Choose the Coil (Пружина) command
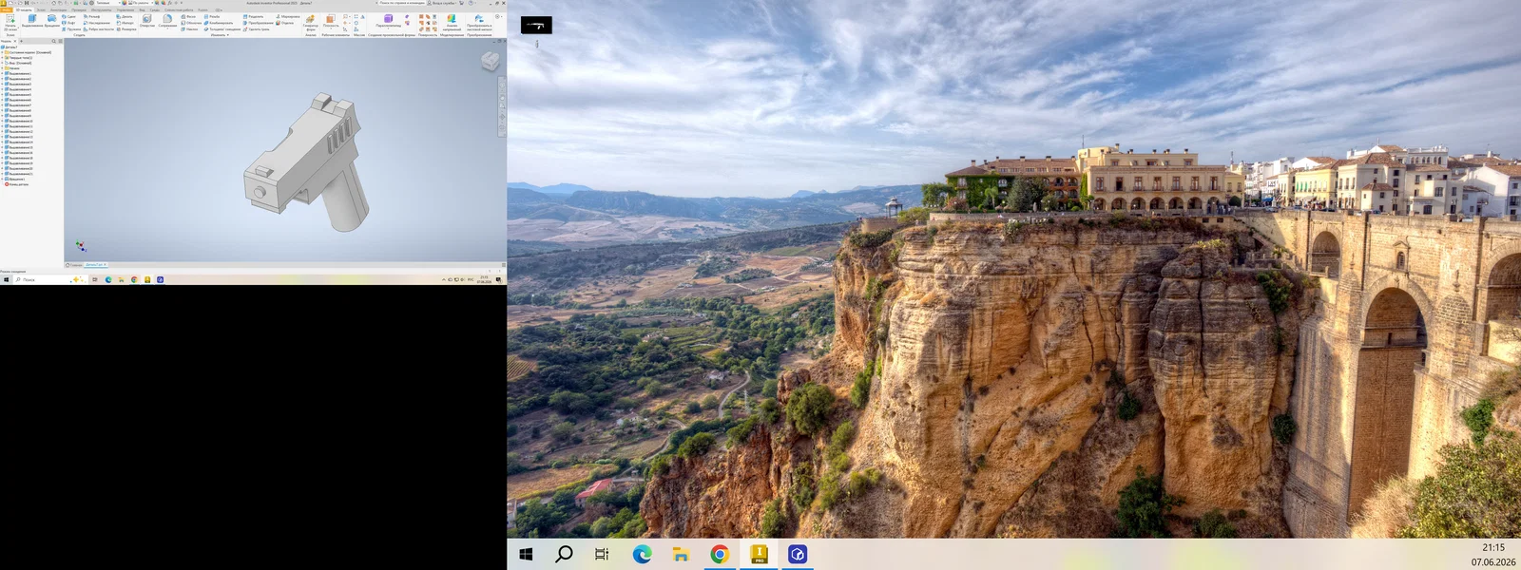Image resolution: width=1521 pixels, height=570 pixels. coord(71,29)
